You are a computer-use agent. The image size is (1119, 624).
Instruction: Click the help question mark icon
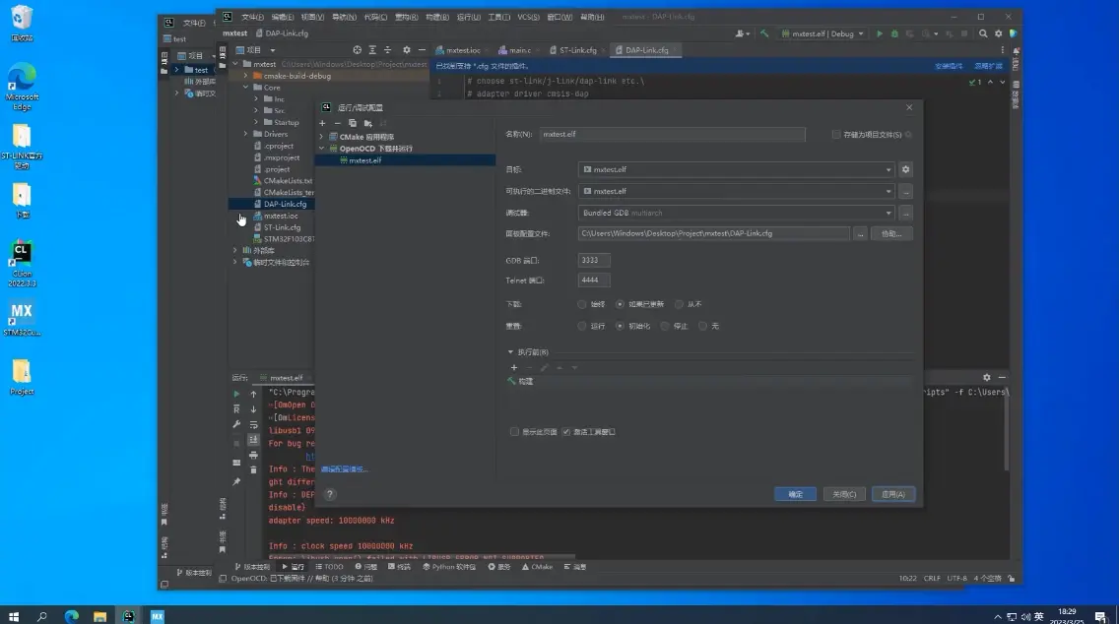tap(330, 494)
